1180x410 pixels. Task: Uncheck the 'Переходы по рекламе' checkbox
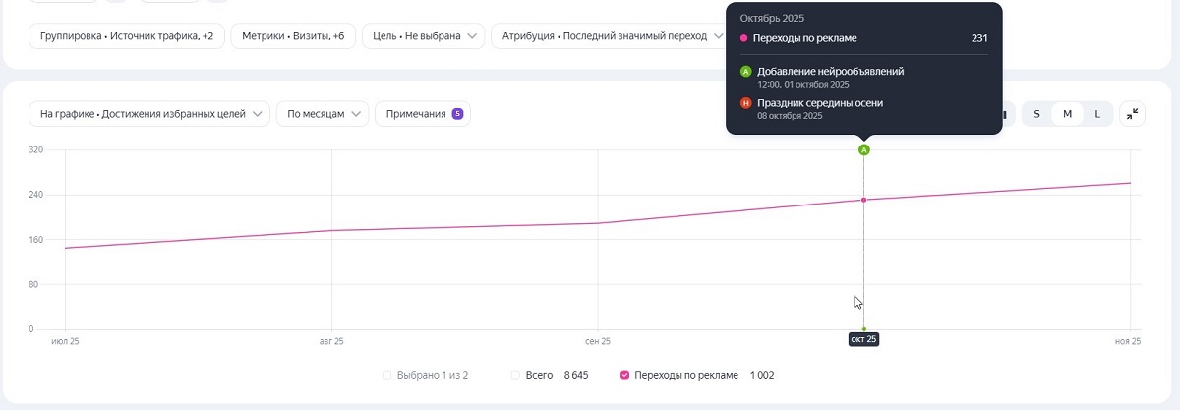624,375
